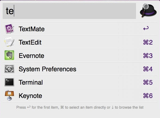Click the TextEdit app icon
Viewport: 160px width, 118px height.
point(9,42)
